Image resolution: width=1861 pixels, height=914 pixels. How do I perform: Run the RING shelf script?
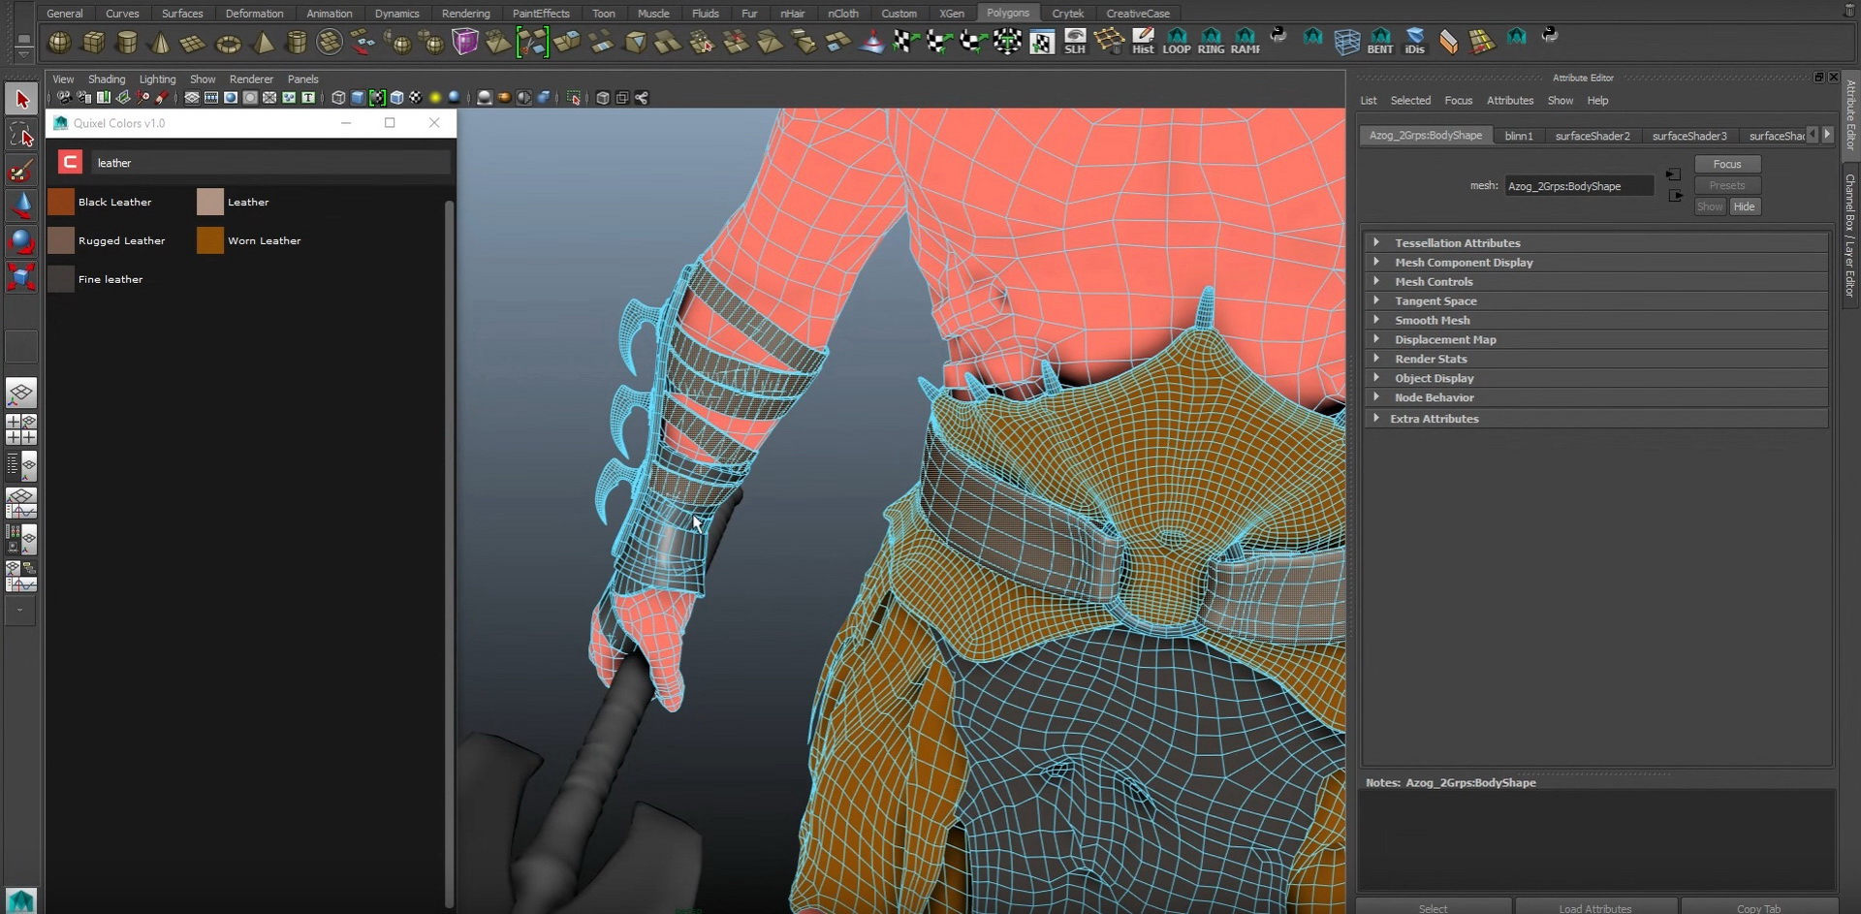(x=1211, y=42)
